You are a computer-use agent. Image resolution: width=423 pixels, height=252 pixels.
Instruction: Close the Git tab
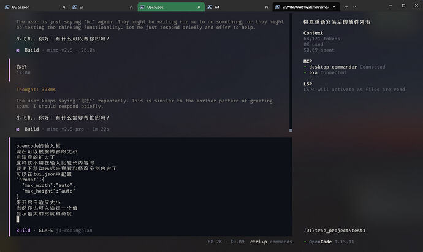267,7
